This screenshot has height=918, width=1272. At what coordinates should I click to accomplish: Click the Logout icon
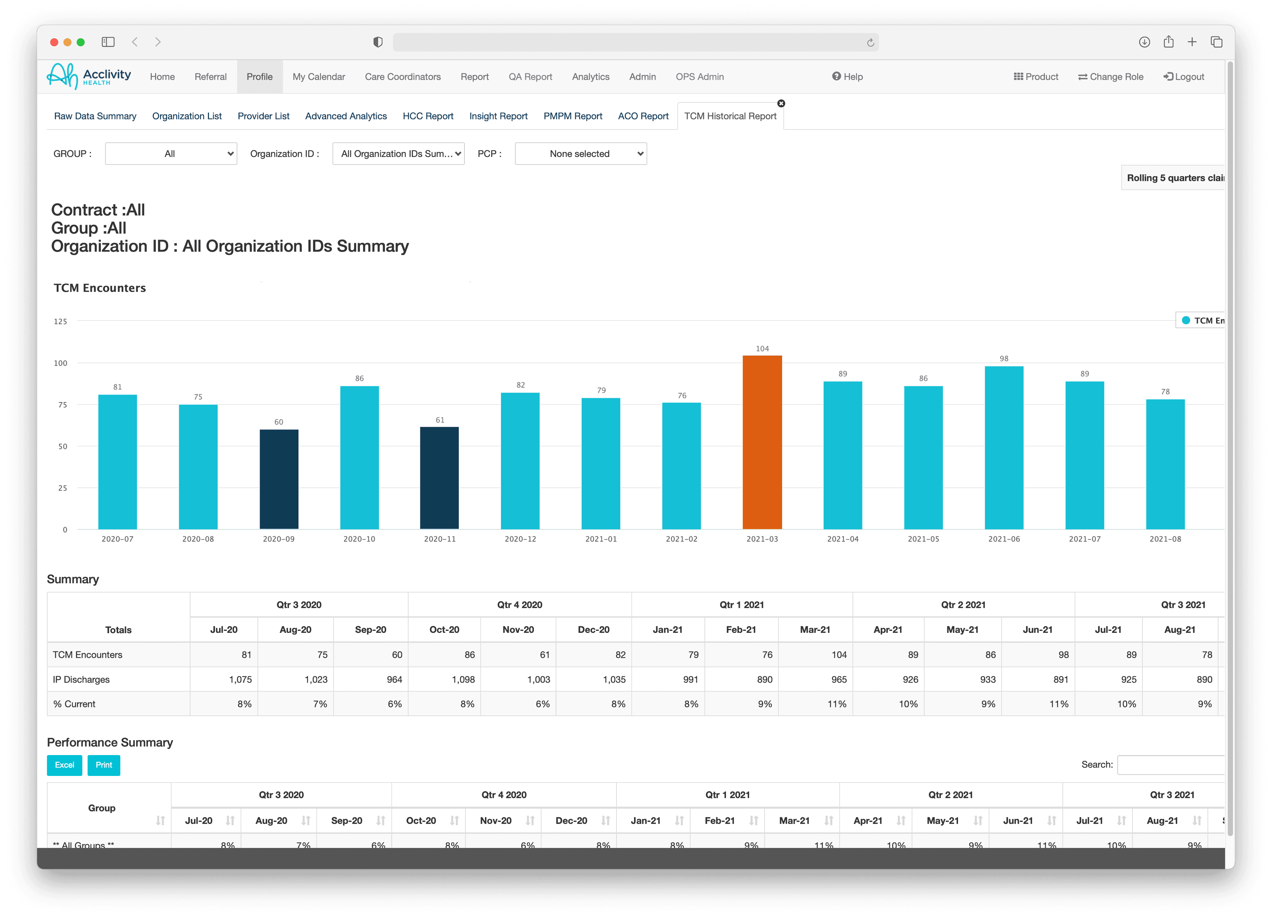coord(1168,76)
